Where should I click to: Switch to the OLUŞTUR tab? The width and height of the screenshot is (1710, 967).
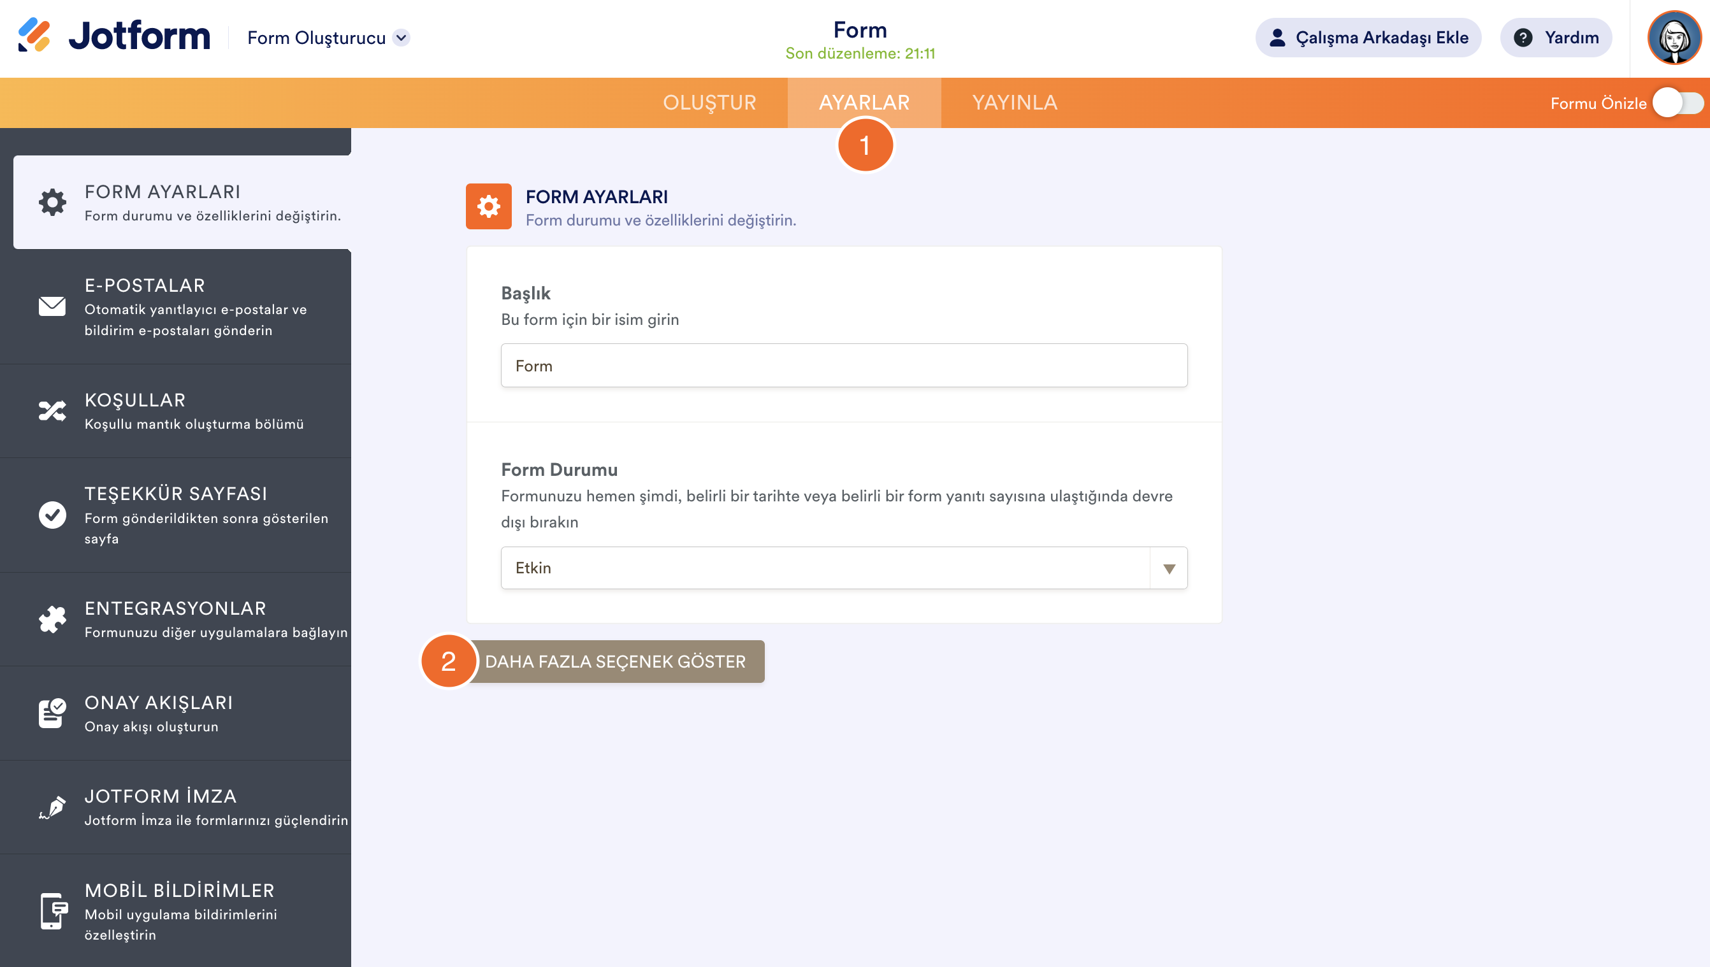click(709, 103)
